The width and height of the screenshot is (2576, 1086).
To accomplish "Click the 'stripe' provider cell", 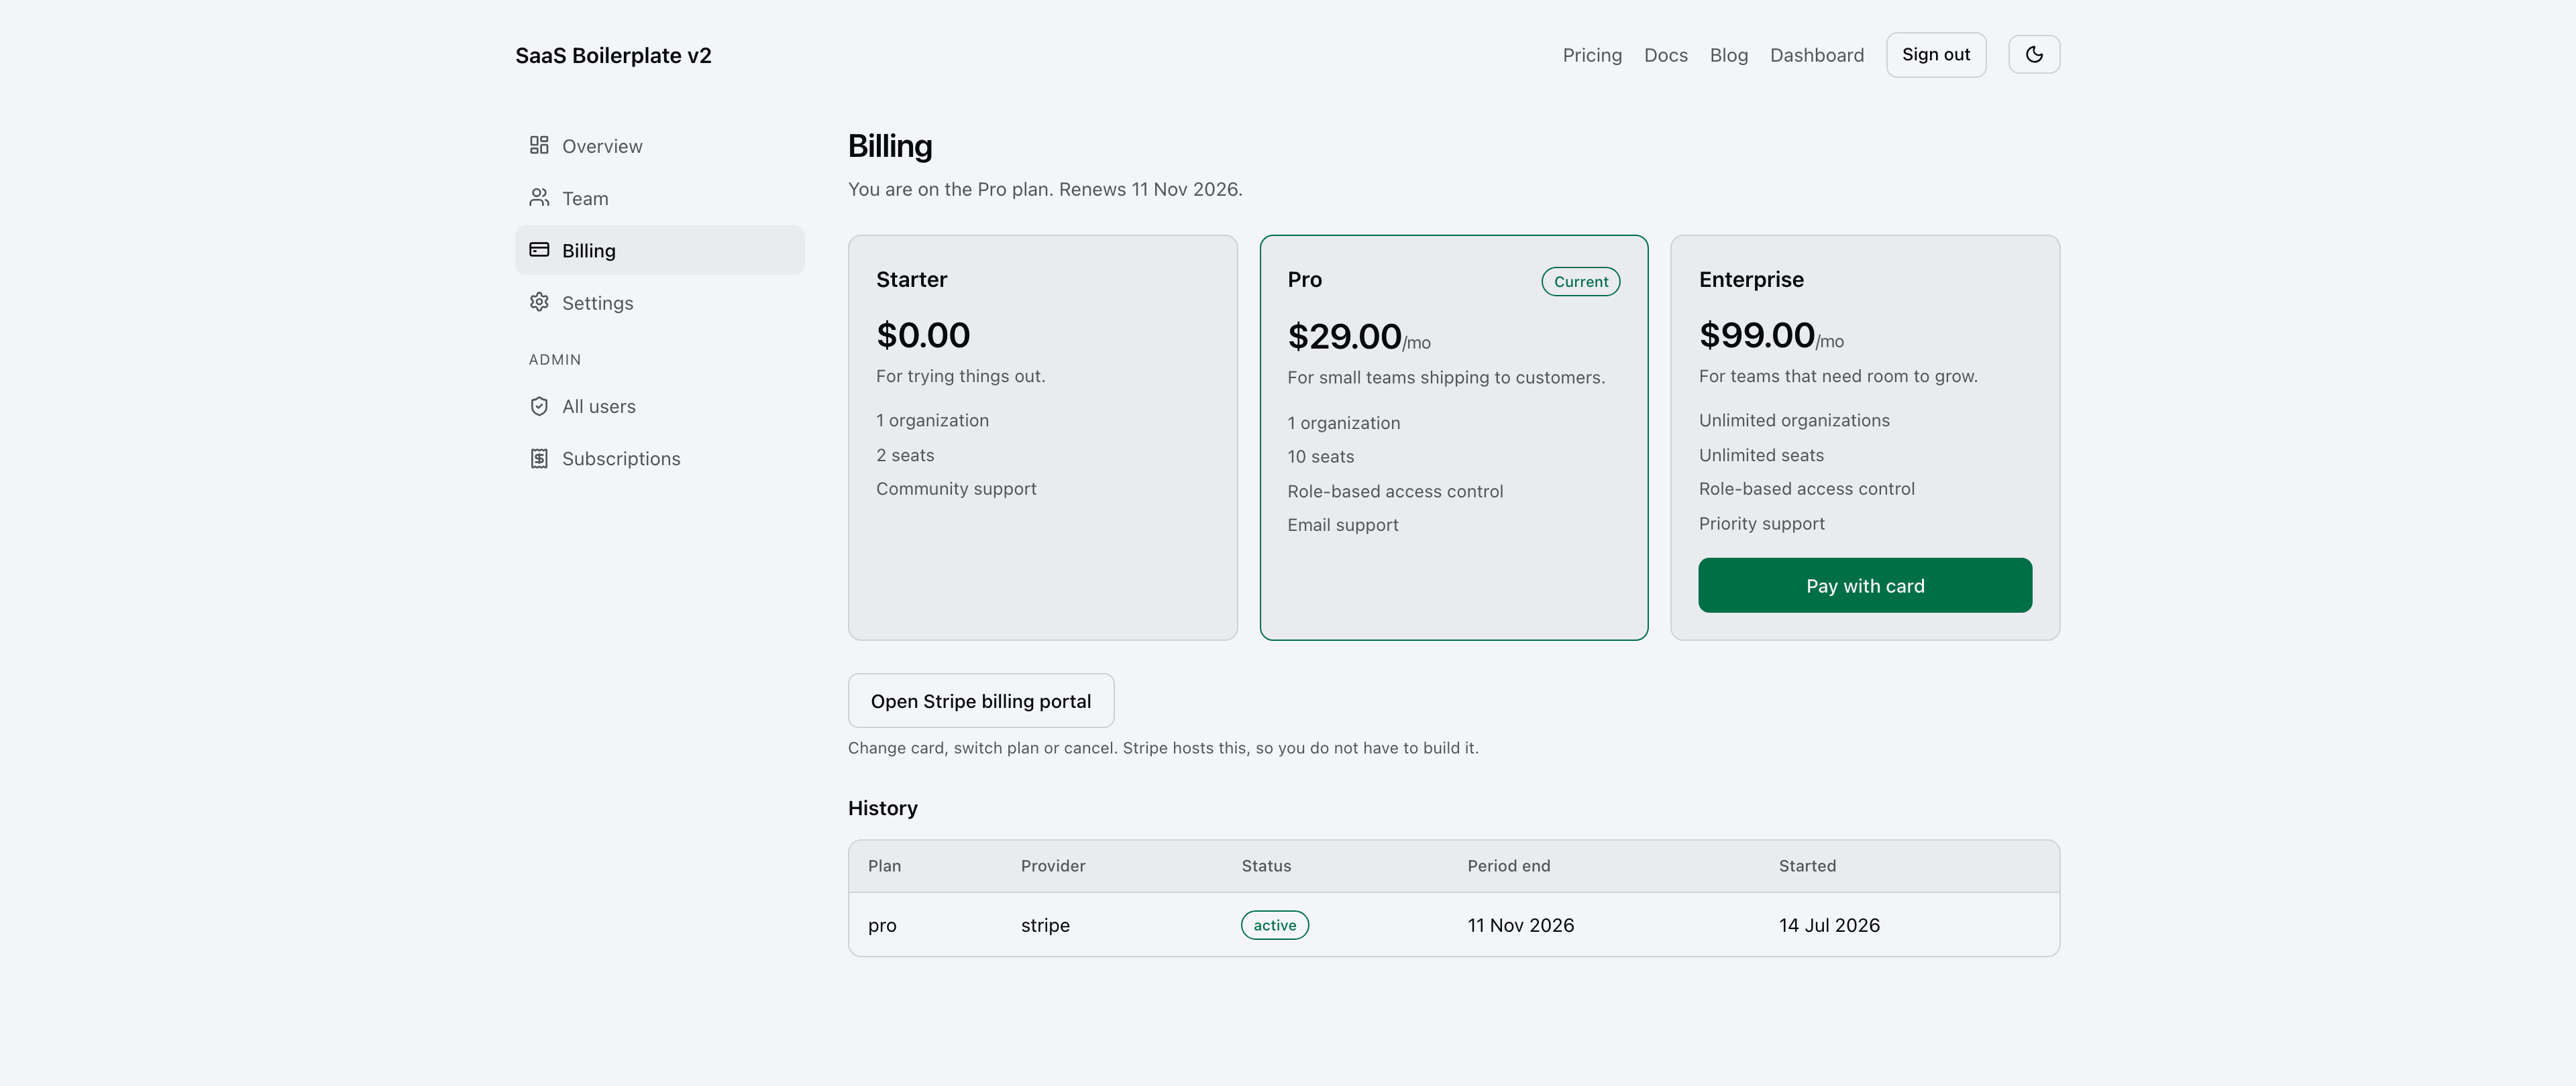I will click(1044, 926).
